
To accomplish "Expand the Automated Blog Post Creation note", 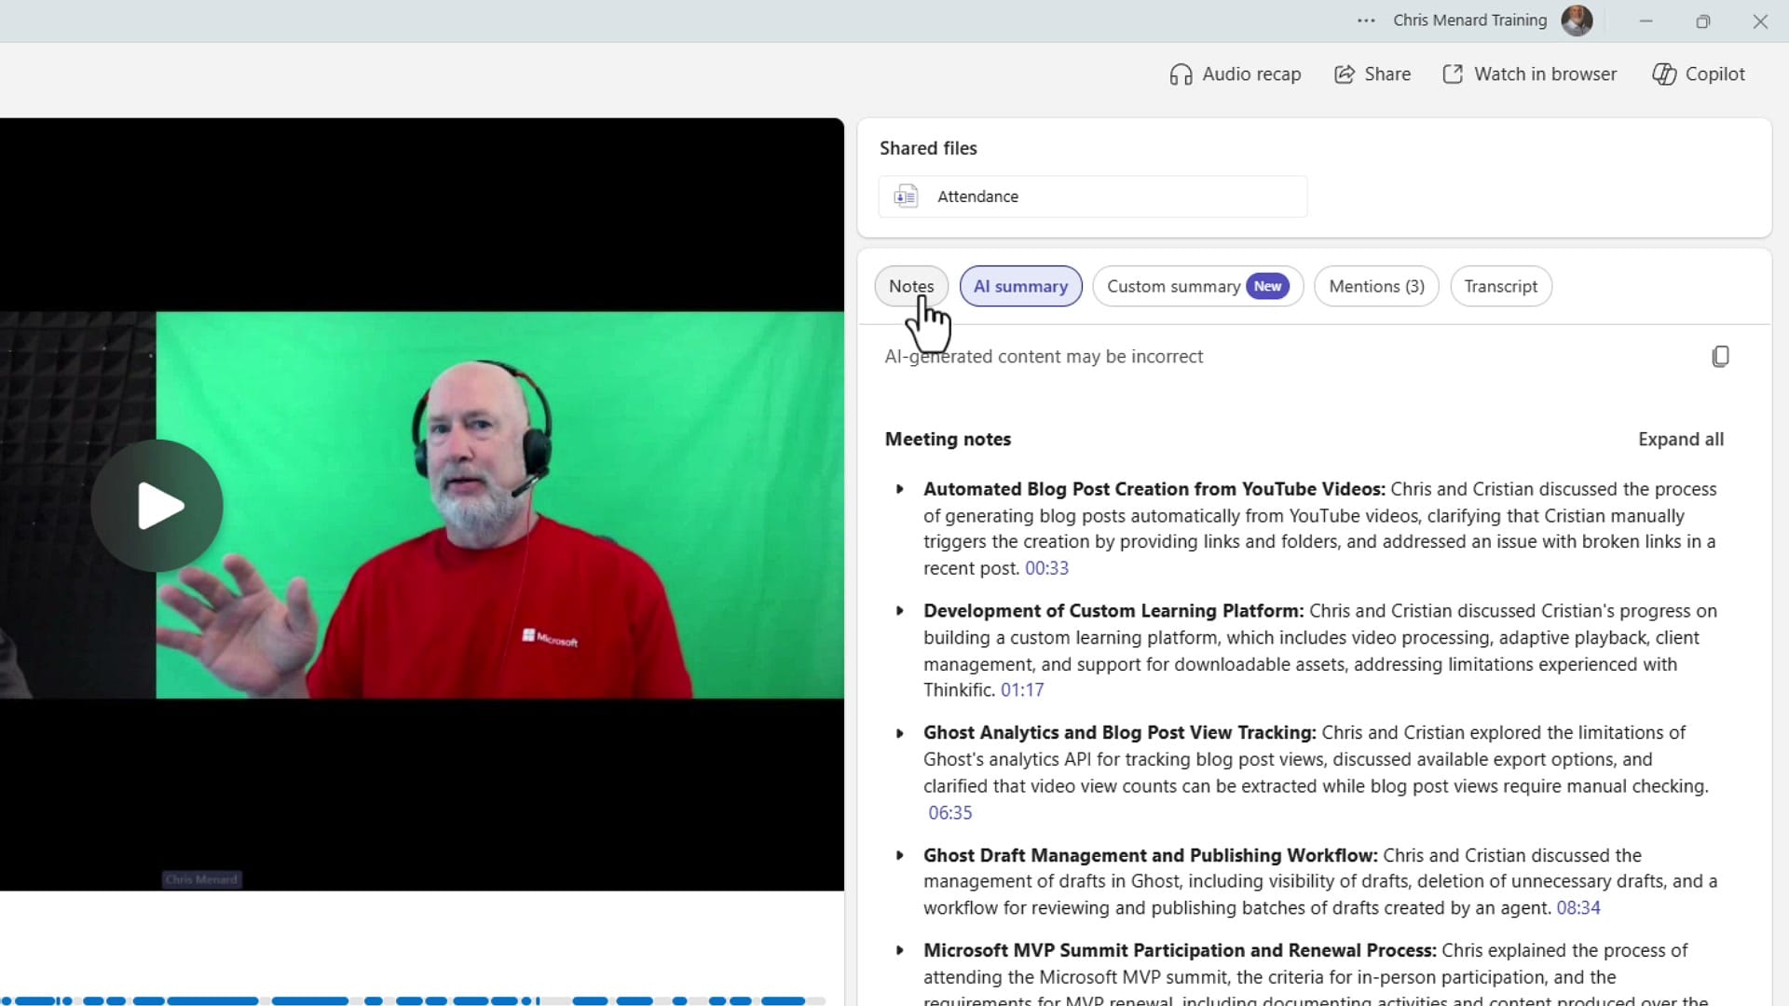I will pos(900,489).
